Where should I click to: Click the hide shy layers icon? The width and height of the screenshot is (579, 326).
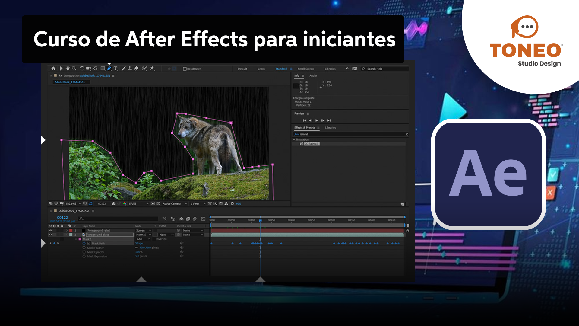[x=182, y=219]
